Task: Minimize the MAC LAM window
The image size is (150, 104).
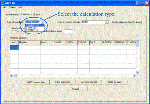Action: (138, 3)
